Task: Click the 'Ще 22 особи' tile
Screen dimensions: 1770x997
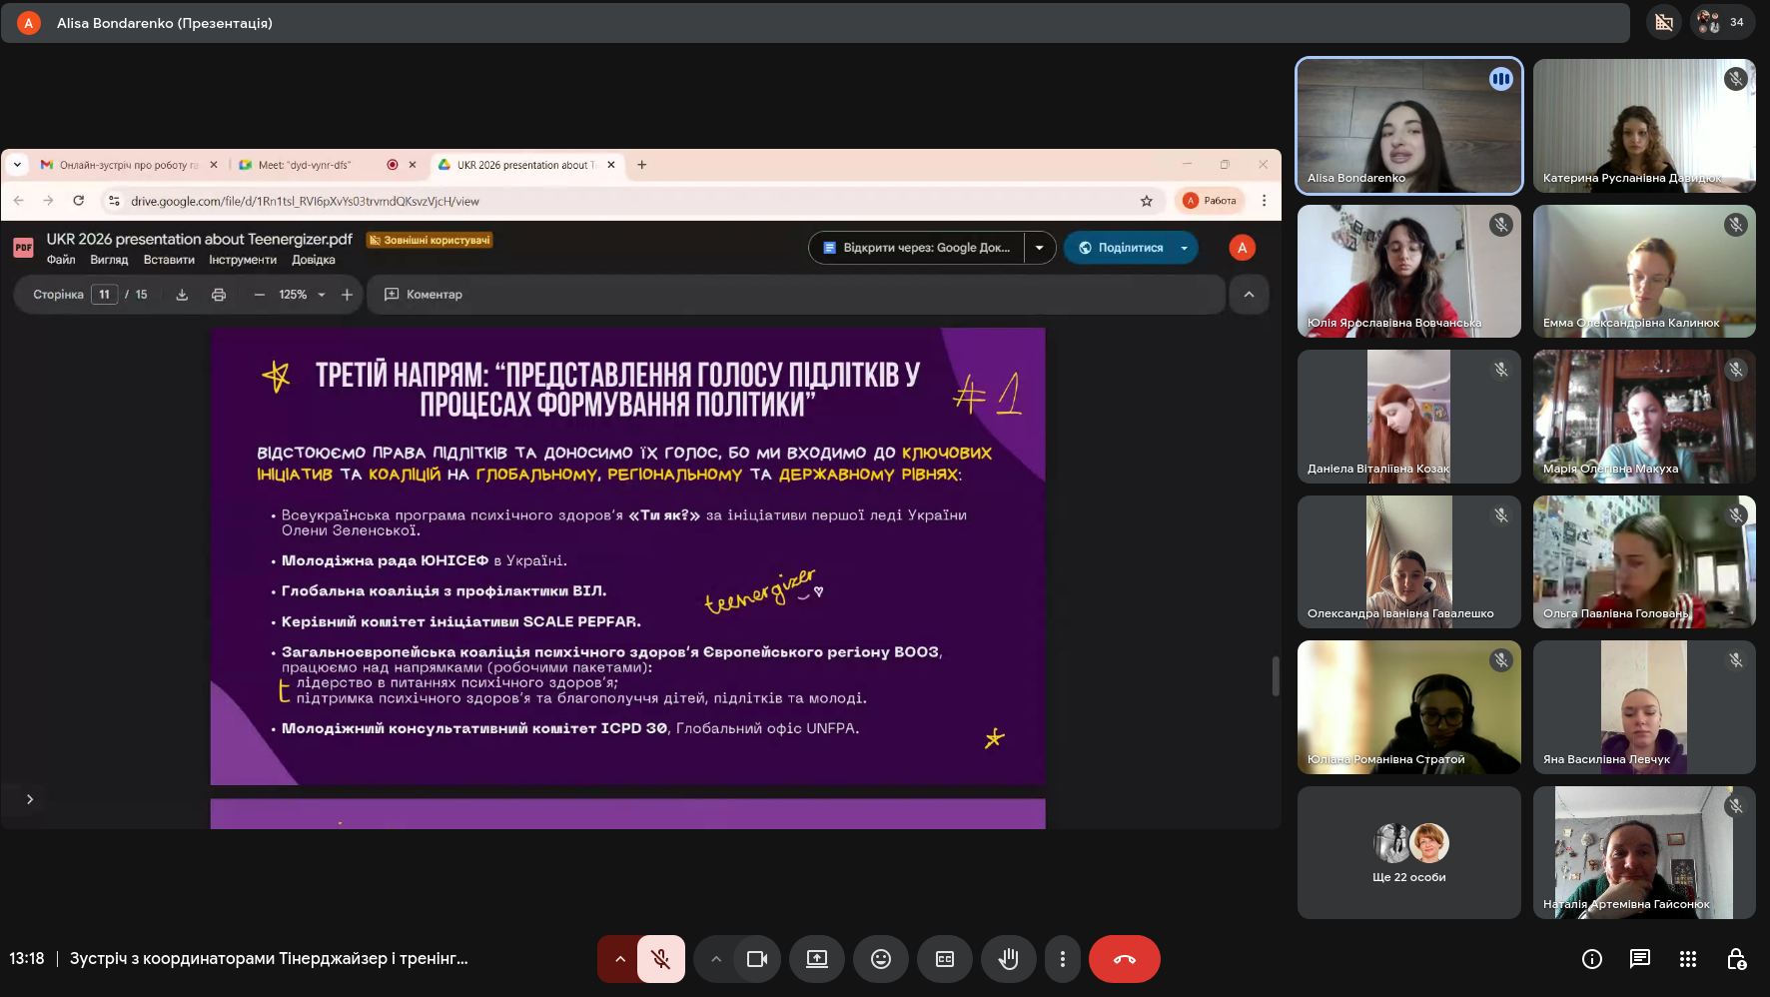Action: 1409,852
